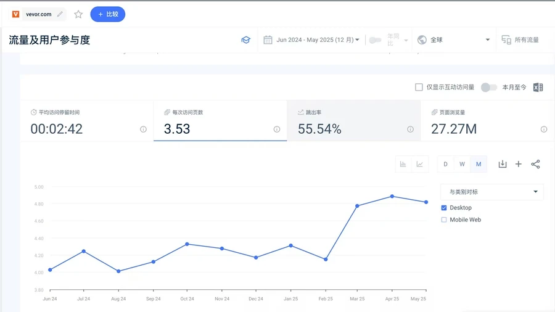Click the device icon beside 所有流量
This screenshot has width=555, height=312.
pos(506,40)
